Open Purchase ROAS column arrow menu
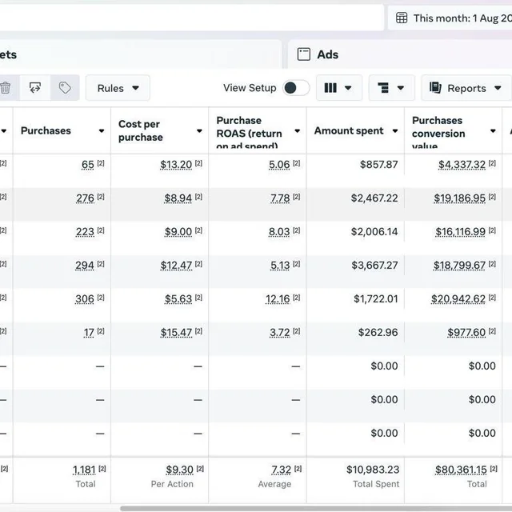The image size is (512, 512). point(297,131)
